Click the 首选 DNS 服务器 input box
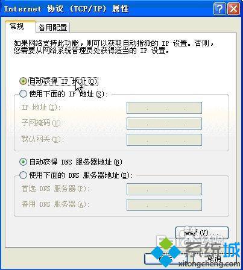 pos(164,189)
